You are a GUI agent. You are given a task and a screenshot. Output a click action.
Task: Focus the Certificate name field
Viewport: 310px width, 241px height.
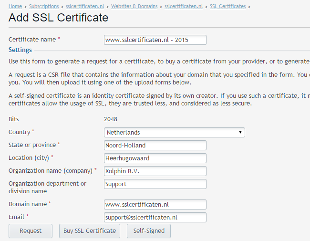click(155, 40)
